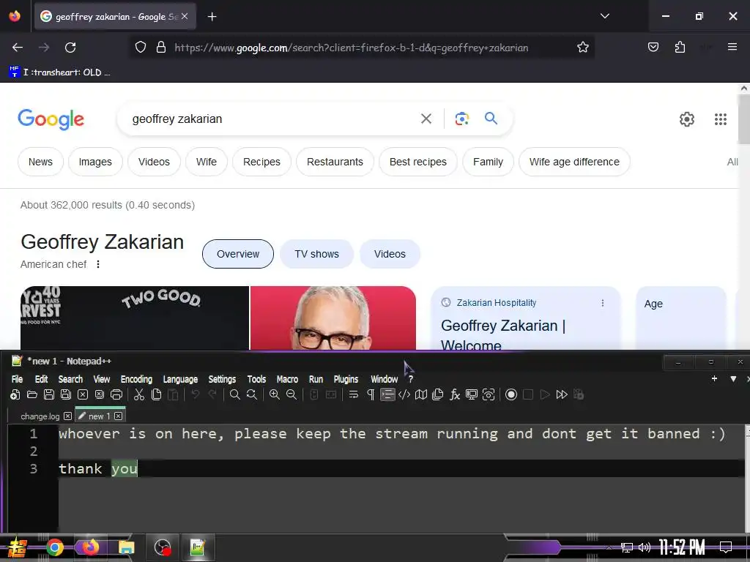The height and width of the screenshot is (562, 750).
Task: Run macro multiple times fast-forward icon
Action: tap(562, 394)
